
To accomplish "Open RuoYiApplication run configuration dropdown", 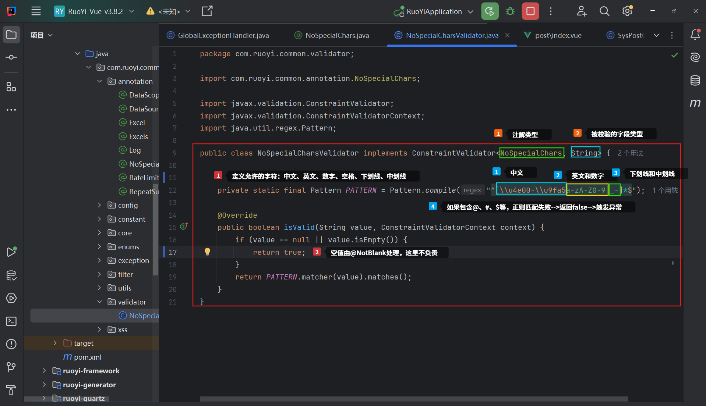I will point(433,11).
